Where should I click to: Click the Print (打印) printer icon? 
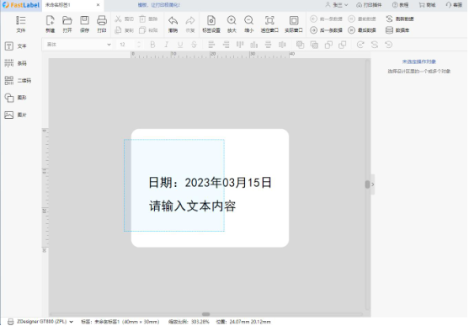[102, 24]
